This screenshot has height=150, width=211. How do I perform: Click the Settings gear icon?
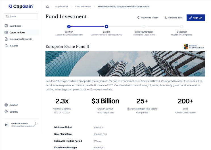(6, 112)
